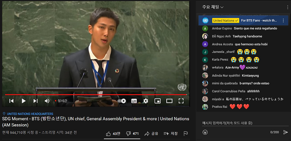Image resolution: width=291 pixels, height=141 pixels.
Task: Select the message 'ahhhhhh'
Action: tap(253, 91)
